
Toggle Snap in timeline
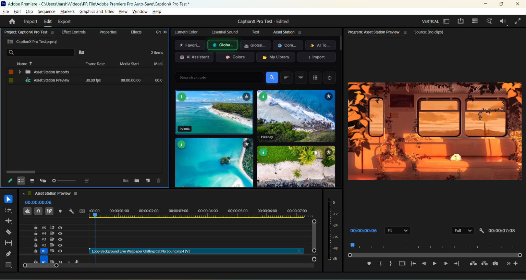38,211
